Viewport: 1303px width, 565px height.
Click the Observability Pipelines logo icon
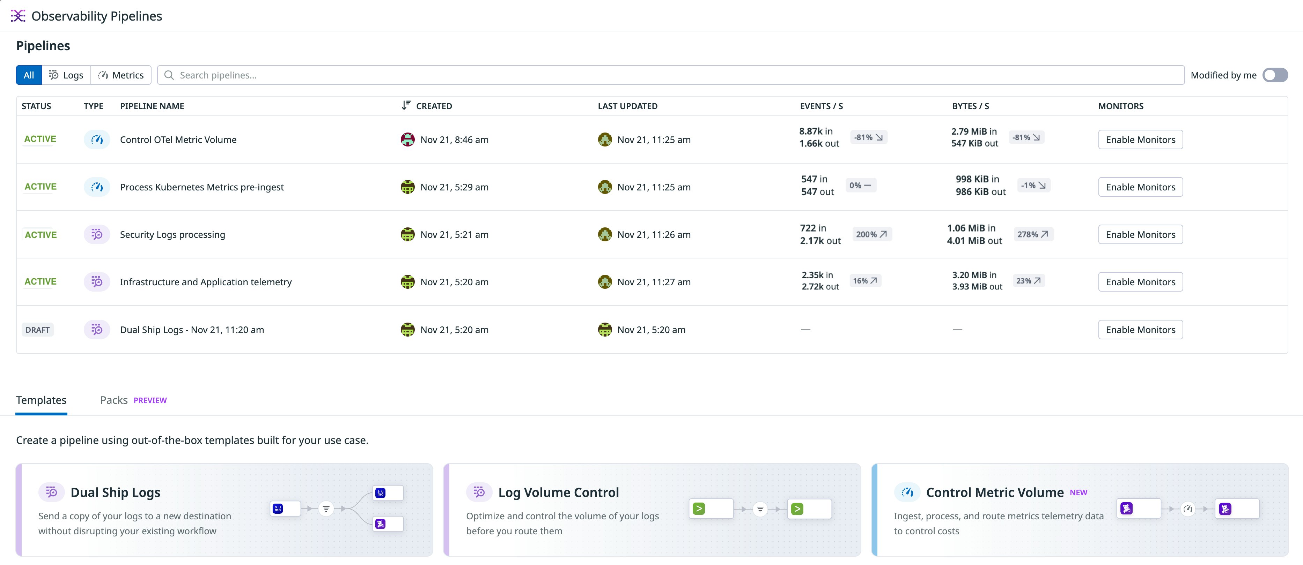pos(18,16)
